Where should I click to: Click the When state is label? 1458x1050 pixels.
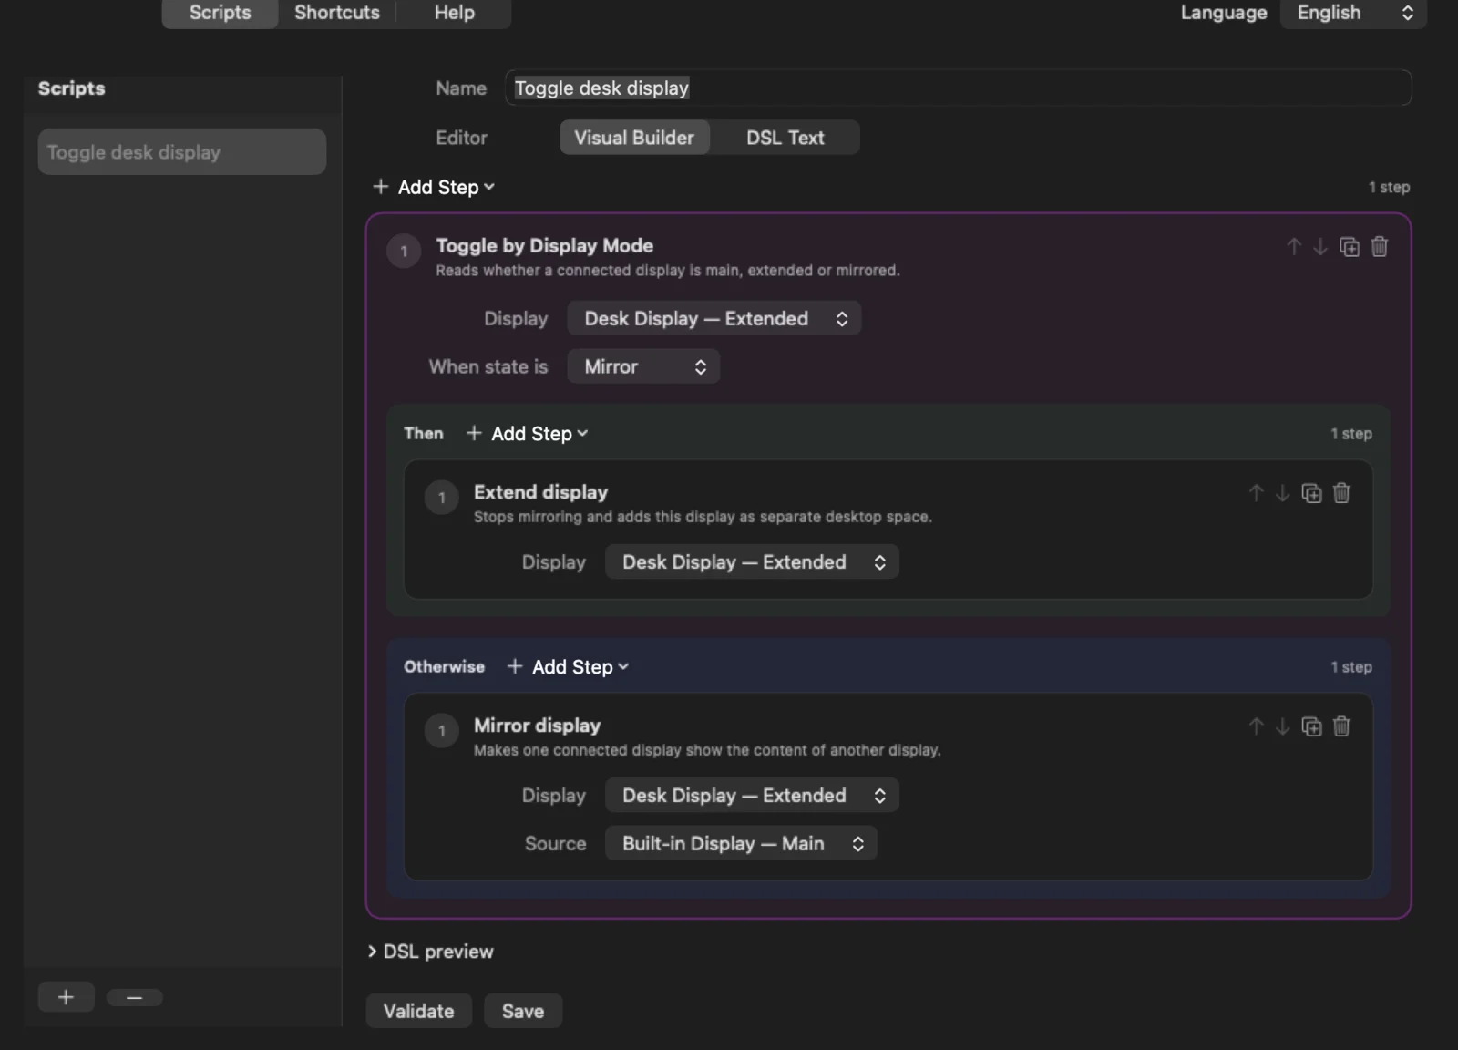(488, 366)
